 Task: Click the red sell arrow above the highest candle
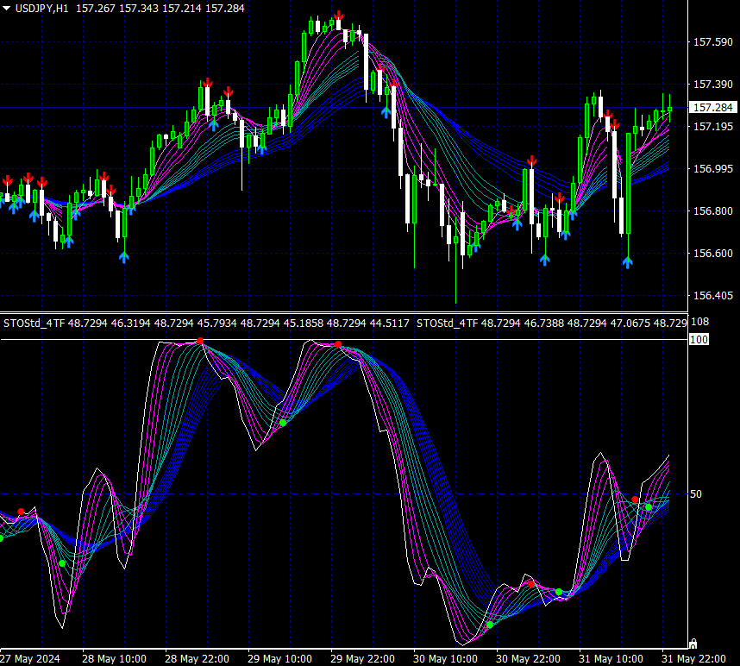(338, 16)
